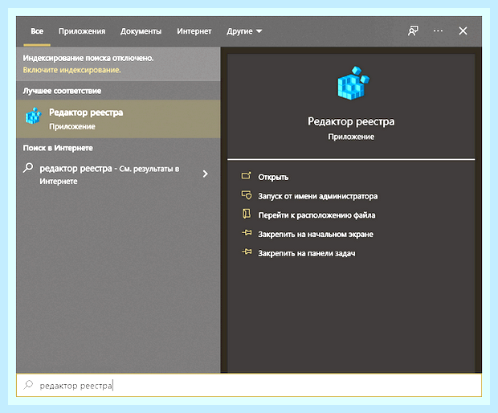This screenshot has height=413, width=498.
Task: Click the Включите индексирование link
Action: tap(71, 70)
